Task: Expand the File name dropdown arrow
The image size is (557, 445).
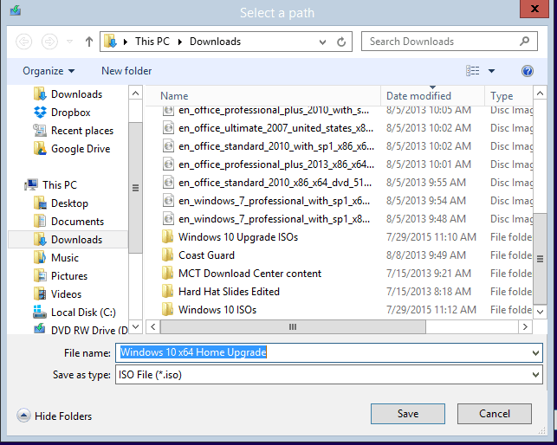Action: pyautogui.click(x=535, y=353)
